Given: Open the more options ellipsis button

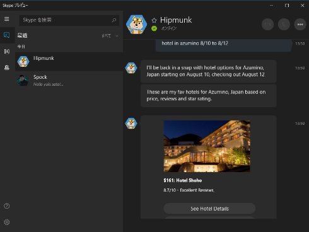Looking at the screenshot, I should pyautogui.click(x=300, y=25).
